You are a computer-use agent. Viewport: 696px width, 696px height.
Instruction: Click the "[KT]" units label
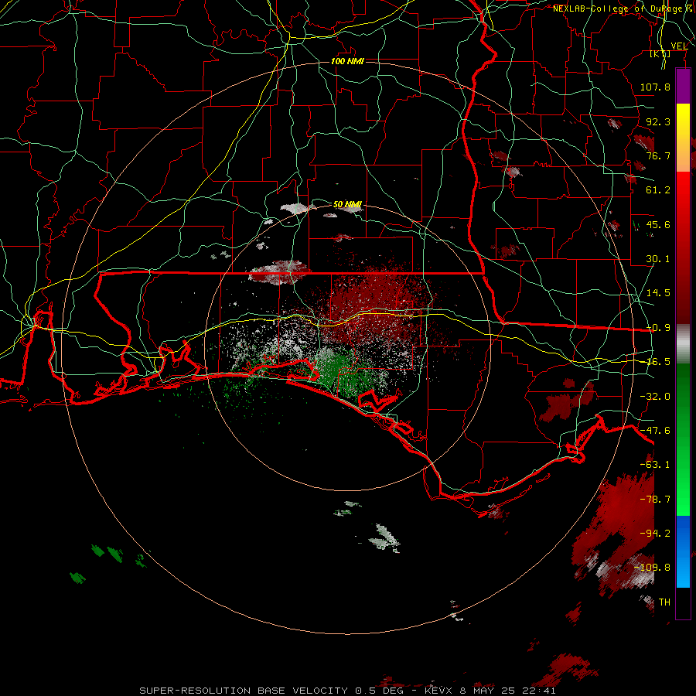coord(660,54)
